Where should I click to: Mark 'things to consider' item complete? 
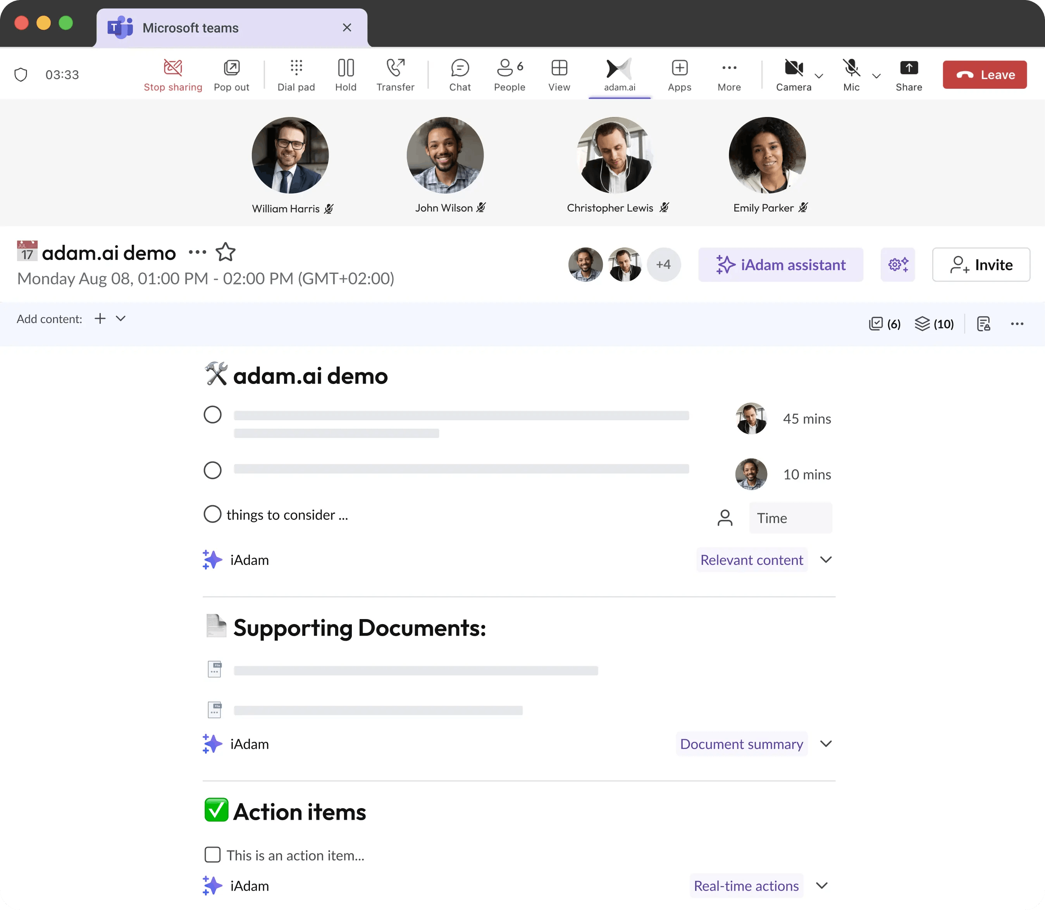click(212, 514)
